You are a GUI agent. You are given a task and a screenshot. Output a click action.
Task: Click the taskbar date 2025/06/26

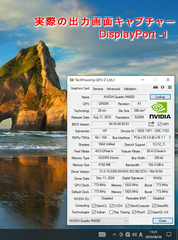coord(154,237)
